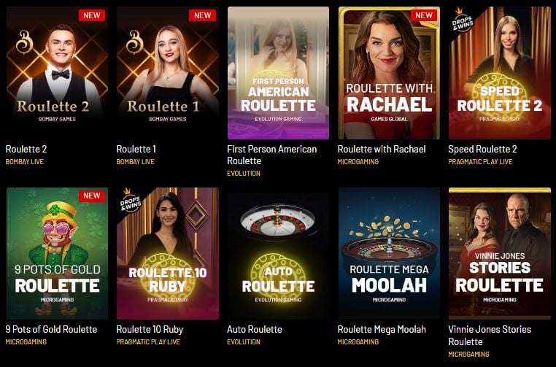Open the Roulette 1 game thumbnail
The height and width of the screenshot is (367, 556).
click(x=168, y=73)
